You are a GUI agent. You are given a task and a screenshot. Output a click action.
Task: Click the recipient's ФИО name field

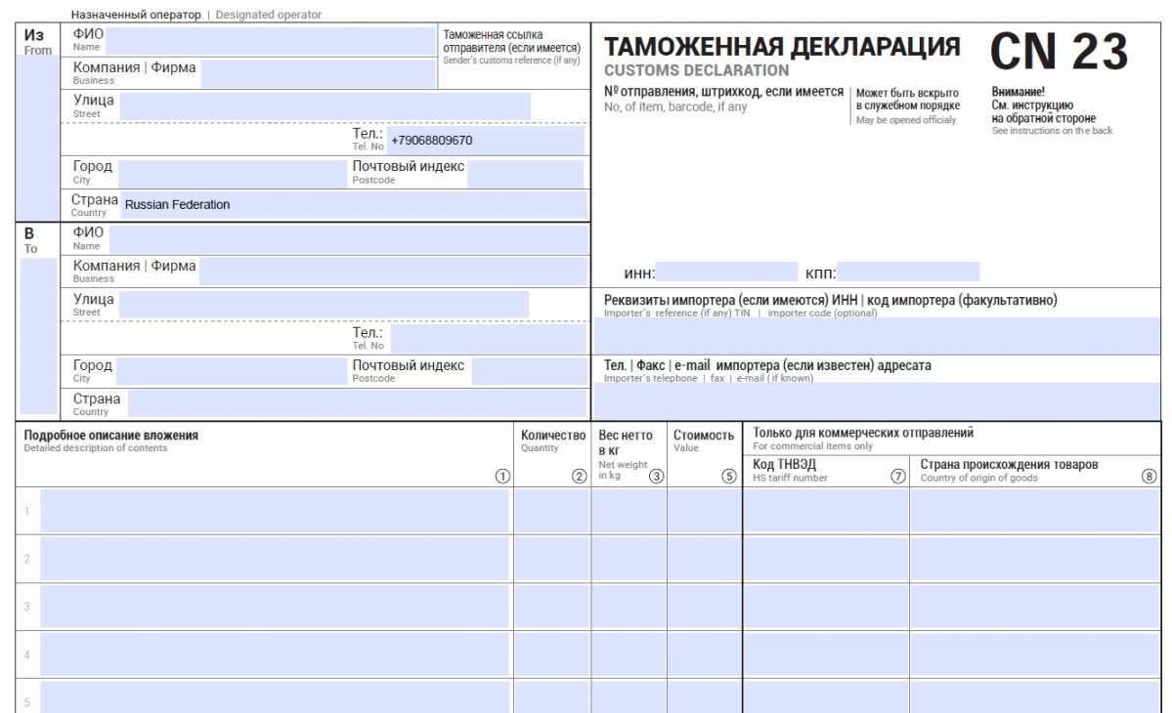tap(347, 239)
